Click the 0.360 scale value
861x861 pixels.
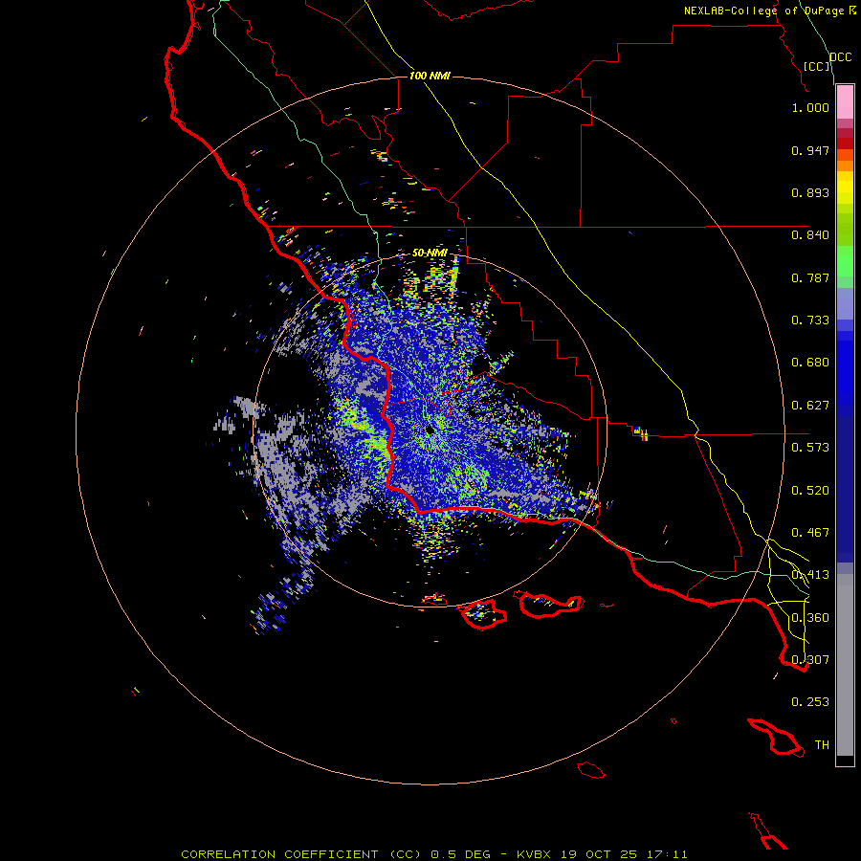click(810, 618)
